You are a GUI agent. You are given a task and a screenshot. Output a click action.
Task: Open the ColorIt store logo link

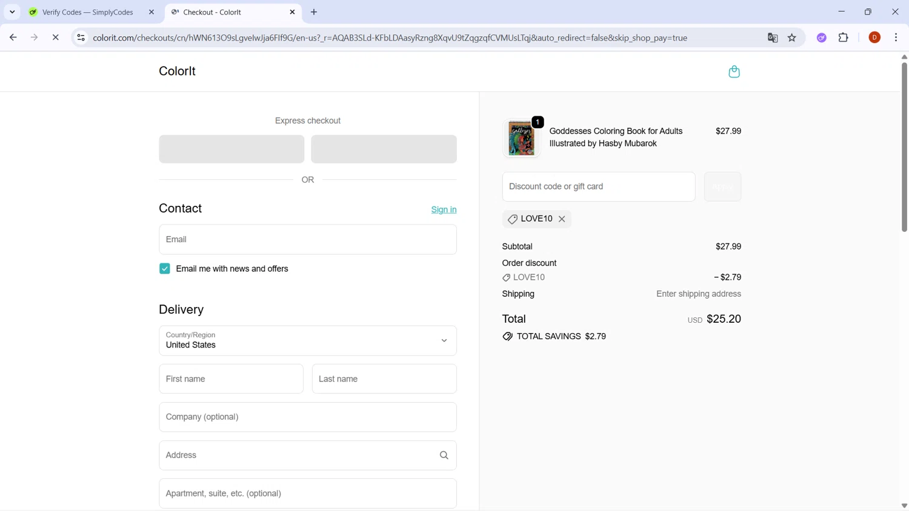click(x=177, y=71)
